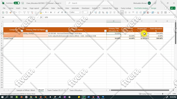Switch to the Page Layout tab
Viewport: 177px width, 99px height.
point(34,8)
